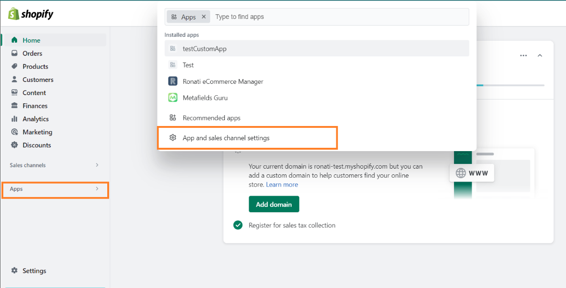Image resolution: width=566 pixels, height=288 pixels.
Task: Click the WWW globe domain illustration
Action: 472,173
